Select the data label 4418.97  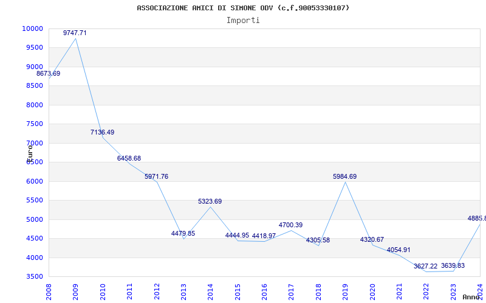point(264,236)
